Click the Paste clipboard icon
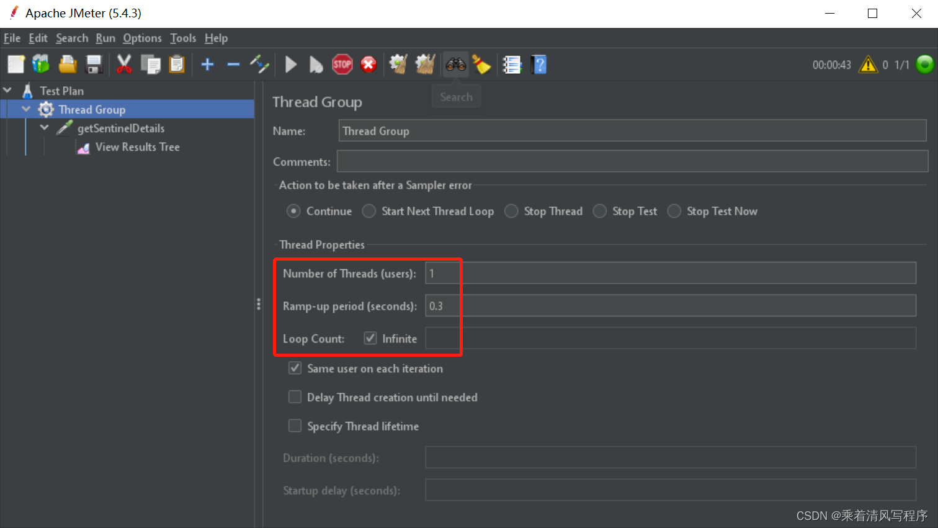This screenshot has height=528, width=938. pyautogui.click(x=177, y=65)
